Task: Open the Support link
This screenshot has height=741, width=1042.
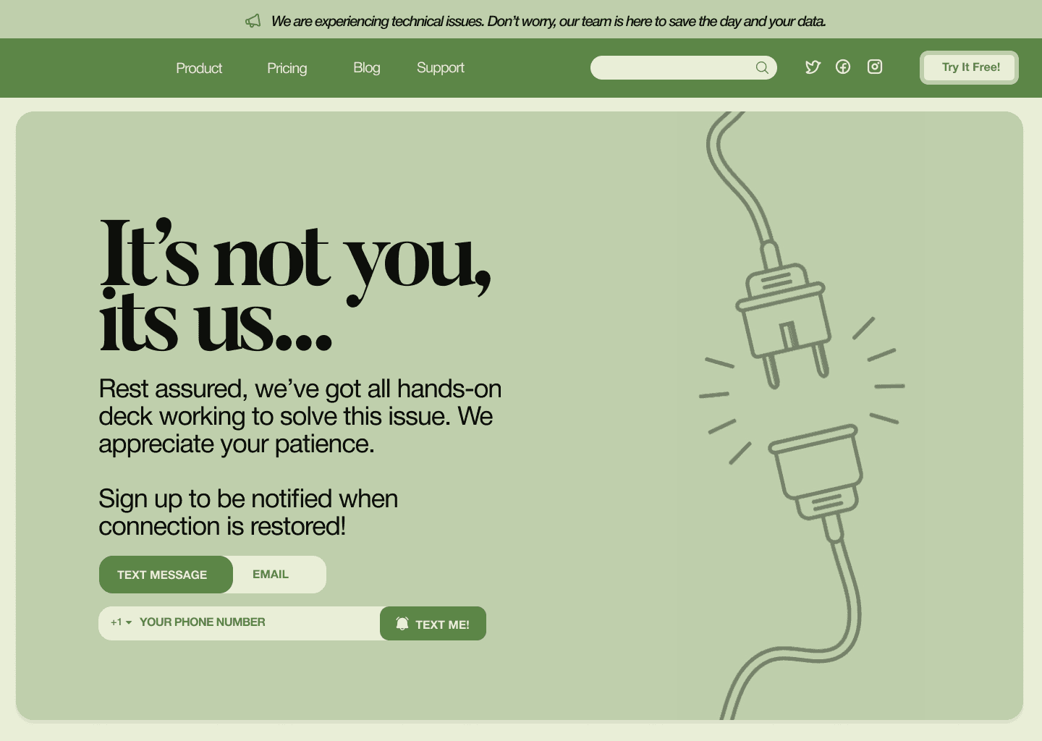Action: coord(441,68)
